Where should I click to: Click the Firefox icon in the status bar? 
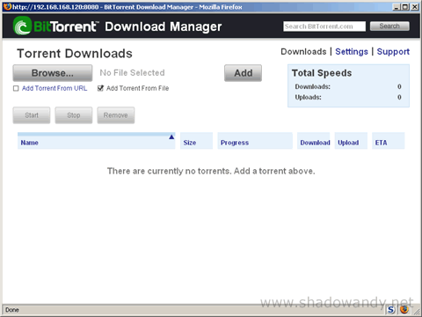point(404,310)
